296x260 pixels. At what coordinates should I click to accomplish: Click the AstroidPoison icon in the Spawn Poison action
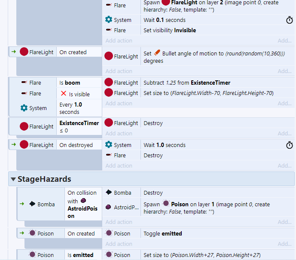[109, 207]
